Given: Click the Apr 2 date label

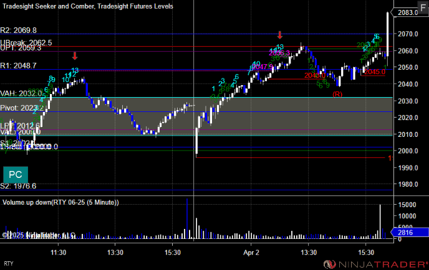Looking at the screenshot, I should [x=251, y=253].
